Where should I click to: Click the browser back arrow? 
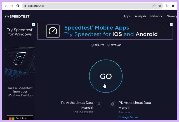tap(6, 6)
